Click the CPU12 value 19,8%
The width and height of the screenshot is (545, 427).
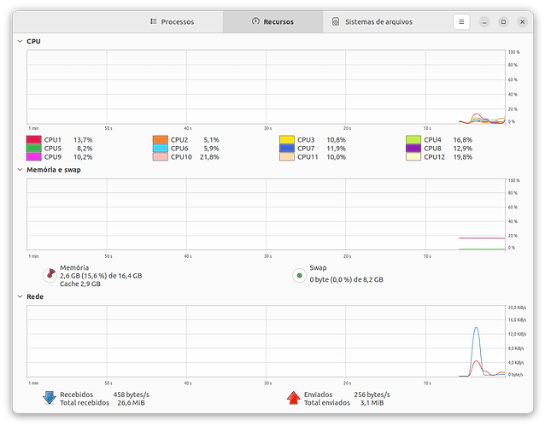pos(462,157)
